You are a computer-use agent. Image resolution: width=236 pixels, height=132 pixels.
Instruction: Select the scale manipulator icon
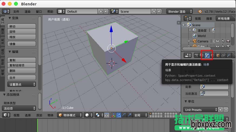click(129, 115)
